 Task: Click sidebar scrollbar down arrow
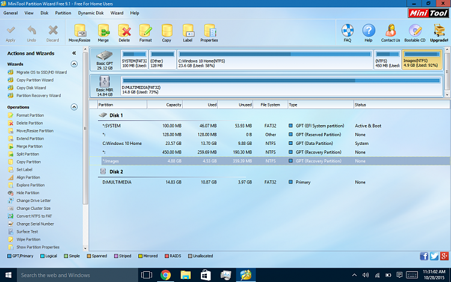click(x=85, y=248)
